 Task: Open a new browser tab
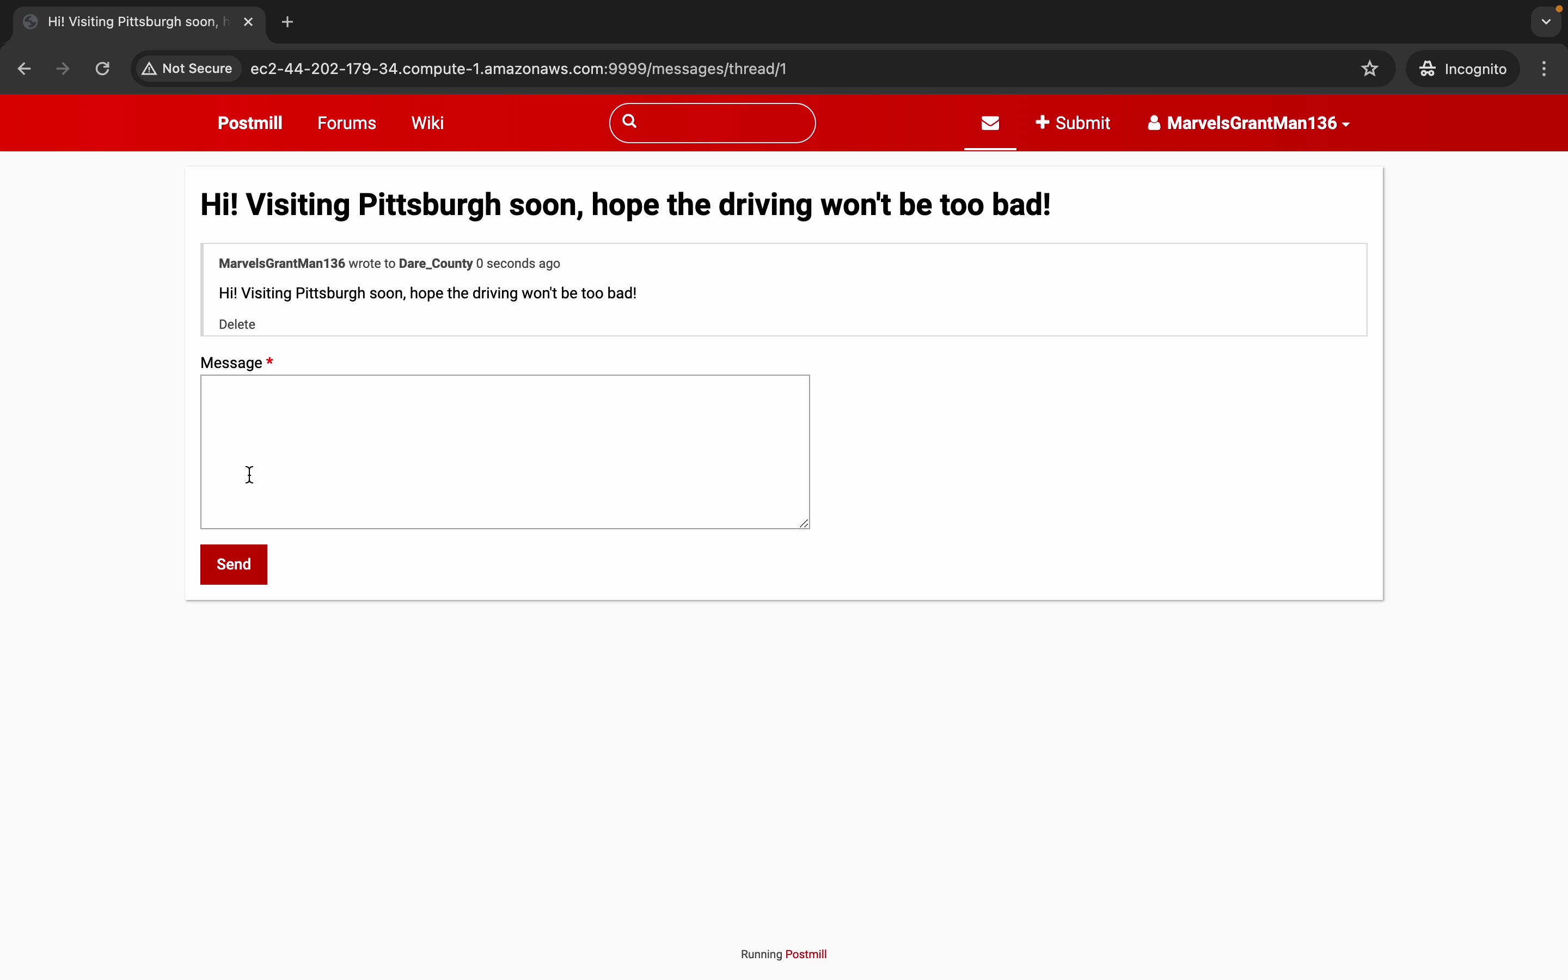click(287, 22)
